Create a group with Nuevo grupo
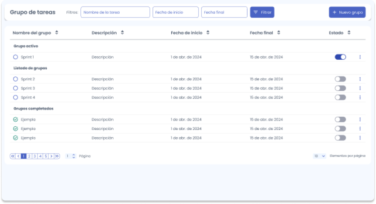The image size is (376, 204). [347, 12]
